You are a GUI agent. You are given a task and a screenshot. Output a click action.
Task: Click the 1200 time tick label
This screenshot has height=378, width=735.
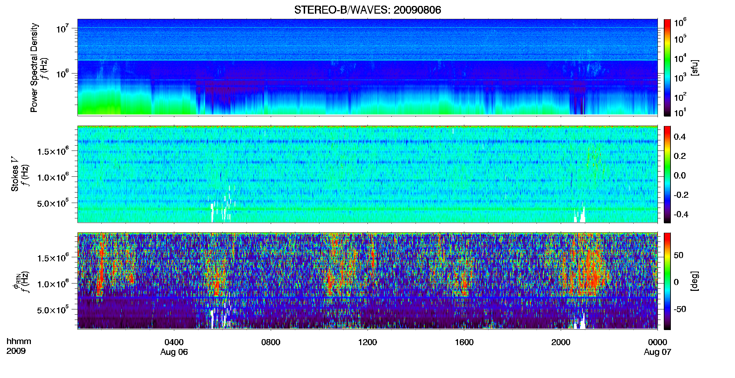click(367, 342)
